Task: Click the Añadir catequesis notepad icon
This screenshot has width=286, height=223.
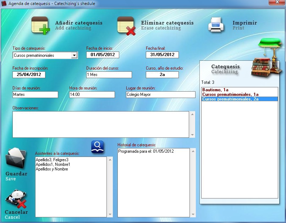Action: [40, 25]
